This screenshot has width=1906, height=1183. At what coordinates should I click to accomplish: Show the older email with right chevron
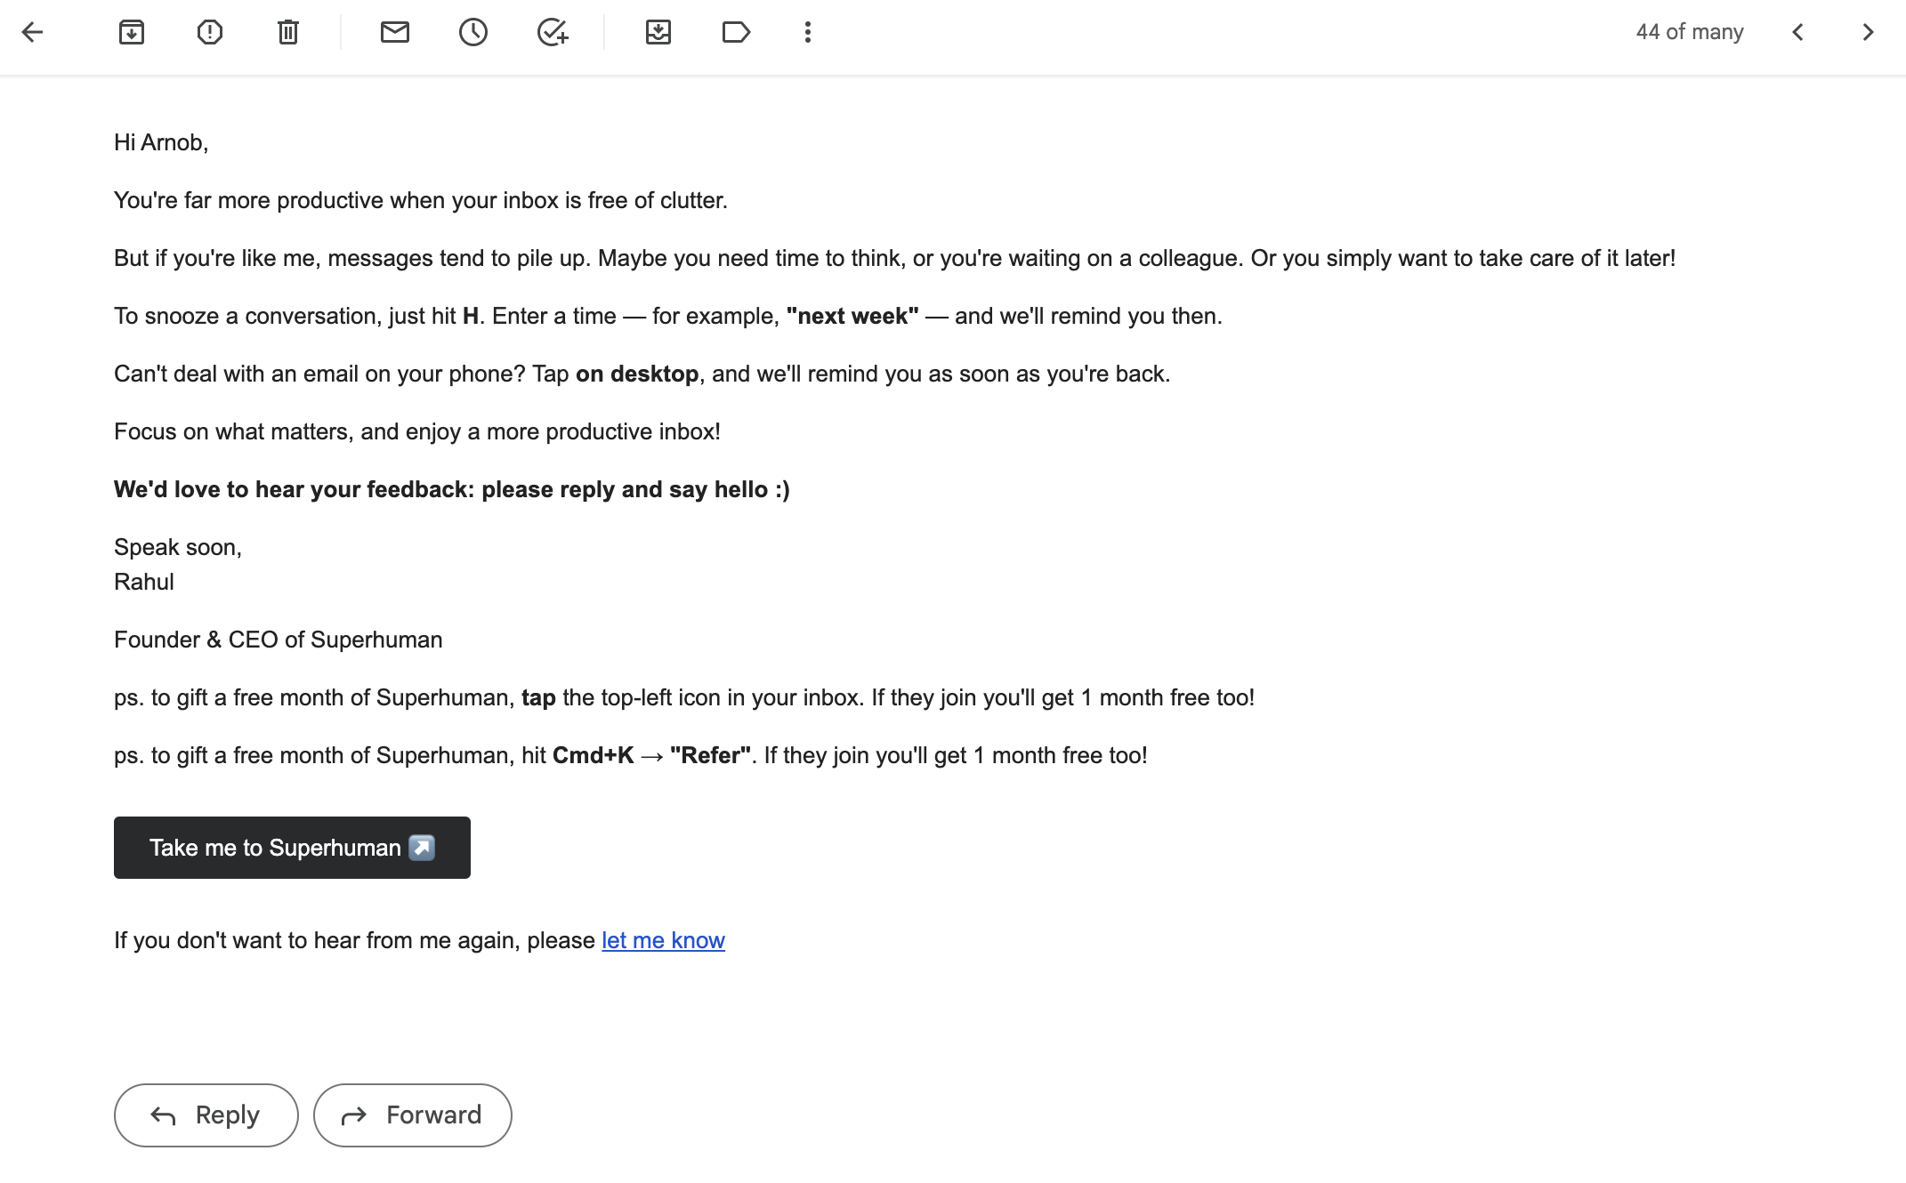tap(1868, 33)
